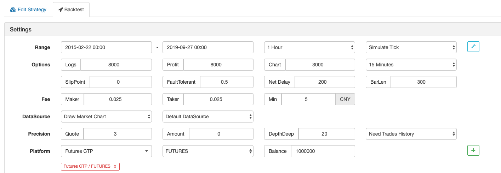Open the 15 Minutes dropdown
The image size is (501, 173).
(411, 65)
